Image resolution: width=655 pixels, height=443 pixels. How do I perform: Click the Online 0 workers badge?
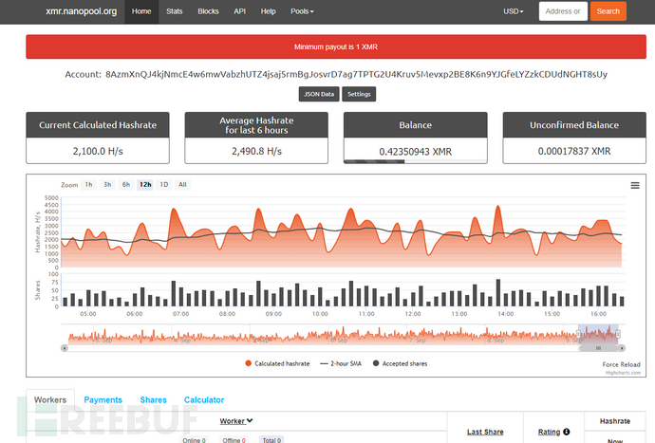pyautogui.click(x=194, y=440)
